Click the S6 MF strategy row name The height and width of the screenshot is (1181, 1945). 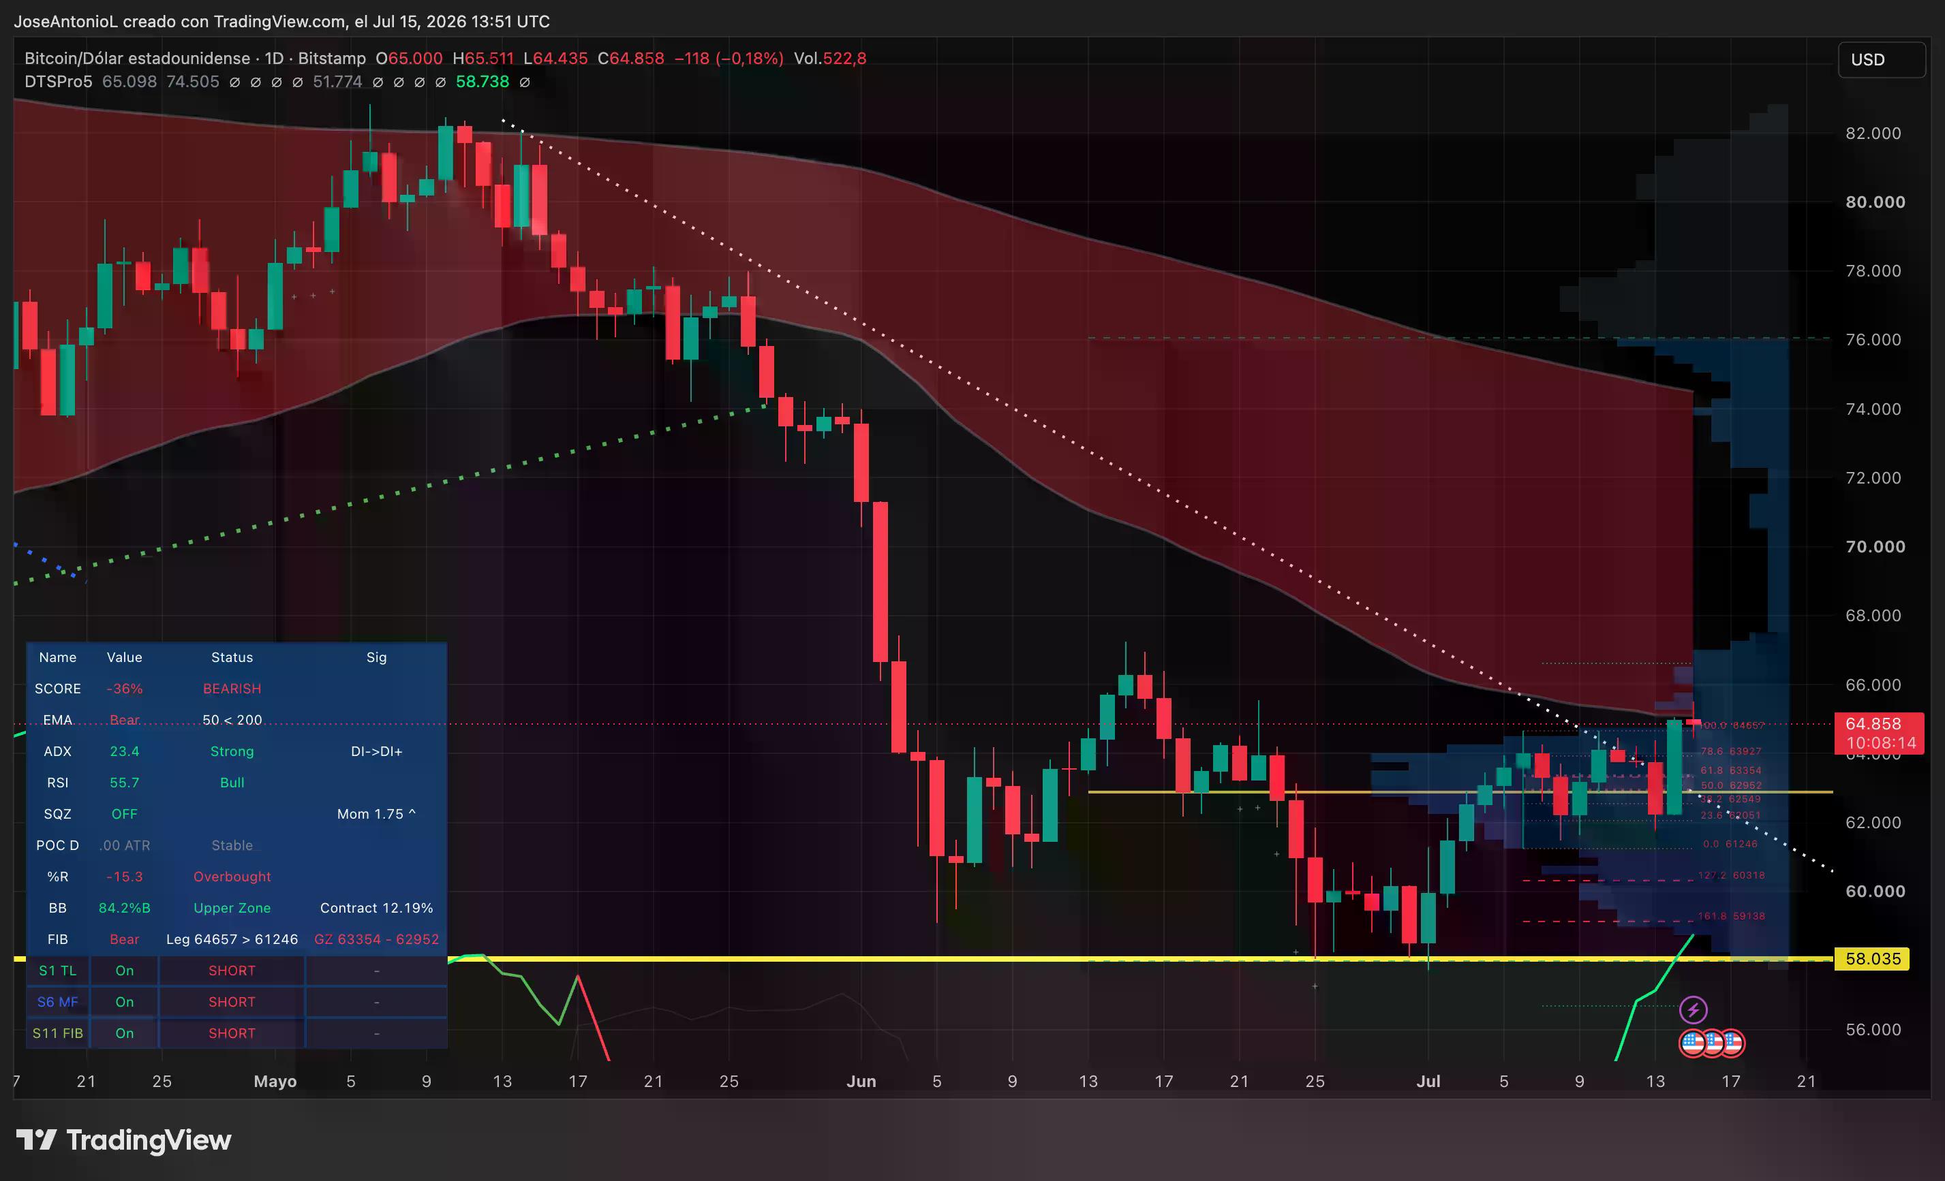point(58,1002)
